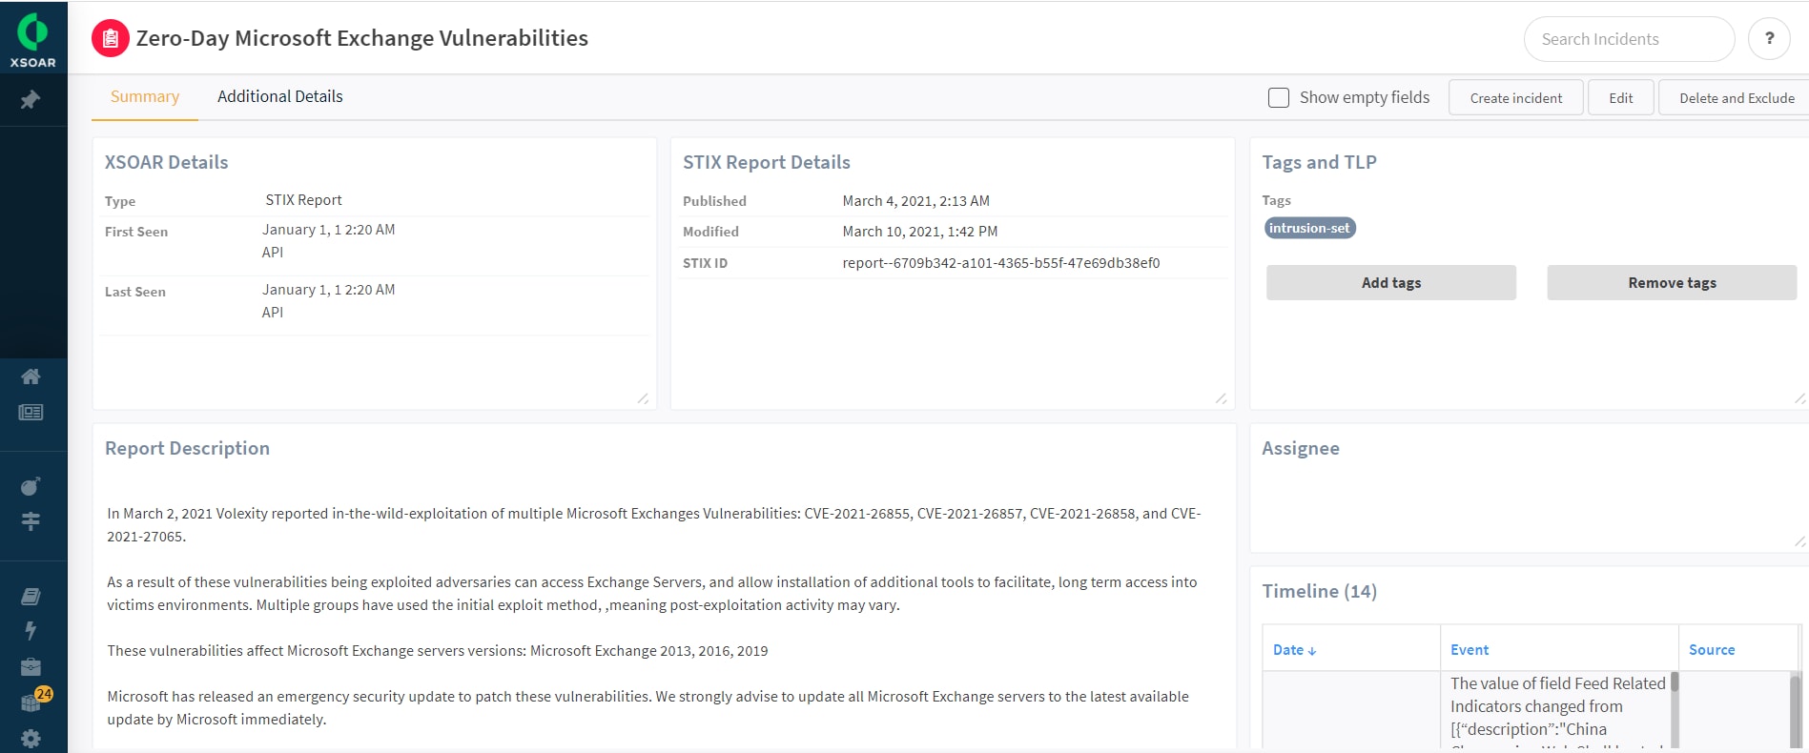Toggle Show empty fields checkbox

tap(1279, 97)
